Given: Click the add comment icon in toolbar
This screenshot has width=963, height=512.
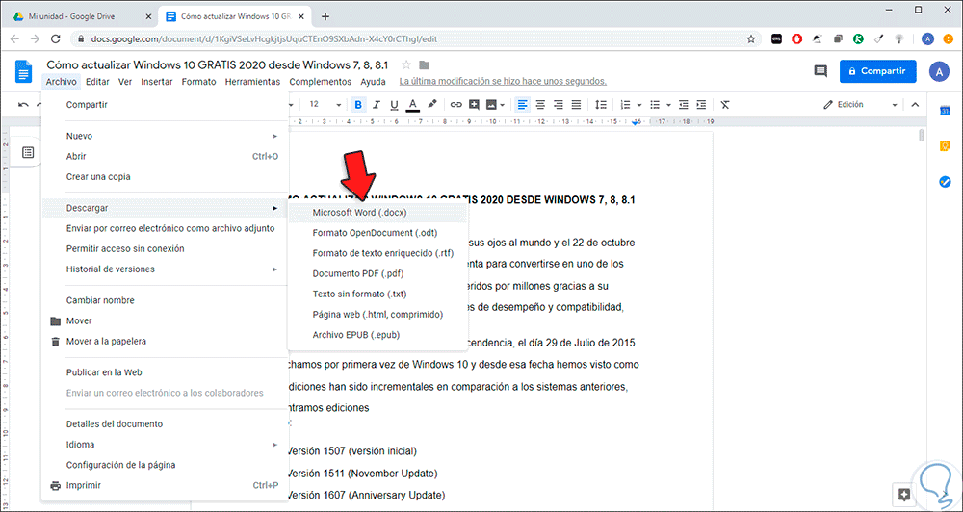Looking at the screenshot, I should [474, 104].
